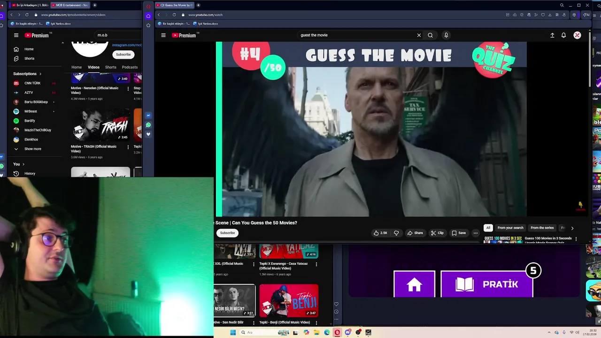Viewport: 601px width, 338px height.
Task: Open History in the sidebar
Action: click(x=30, y=173)
